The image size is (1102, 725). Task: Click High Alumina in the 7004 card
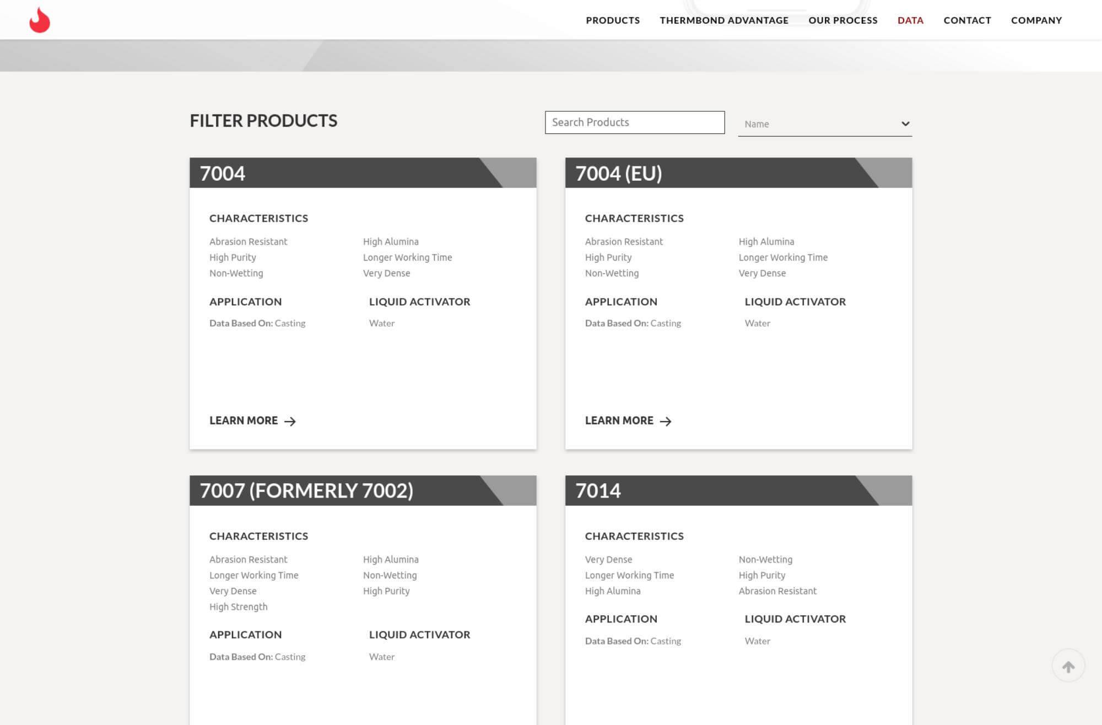(x=391, y=242)
